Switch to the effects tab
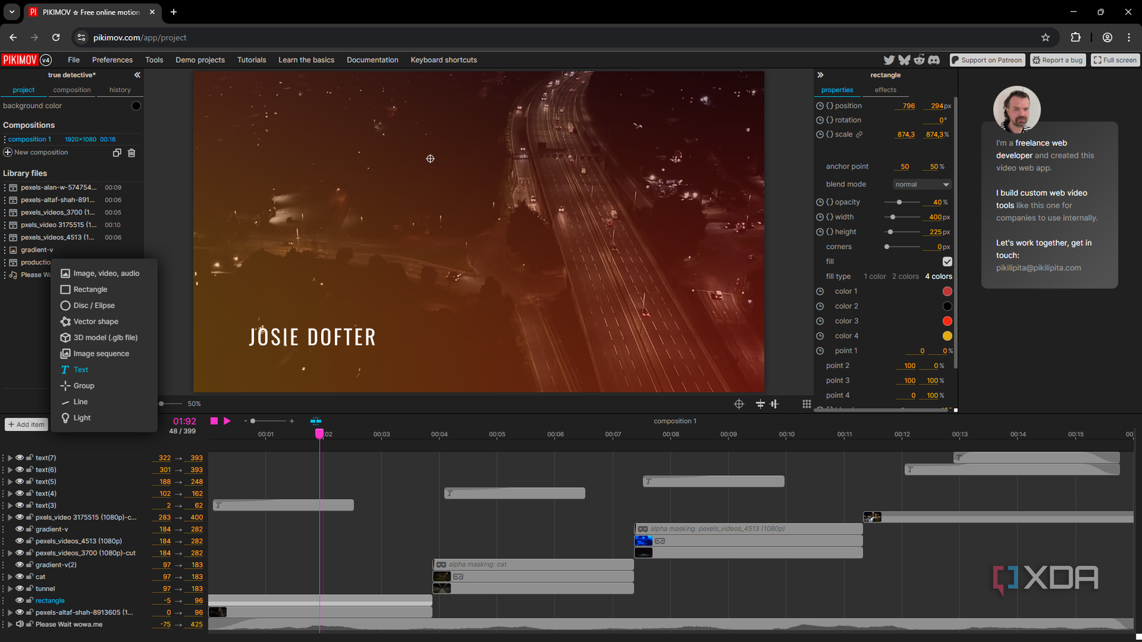 [x=885, y=90]
